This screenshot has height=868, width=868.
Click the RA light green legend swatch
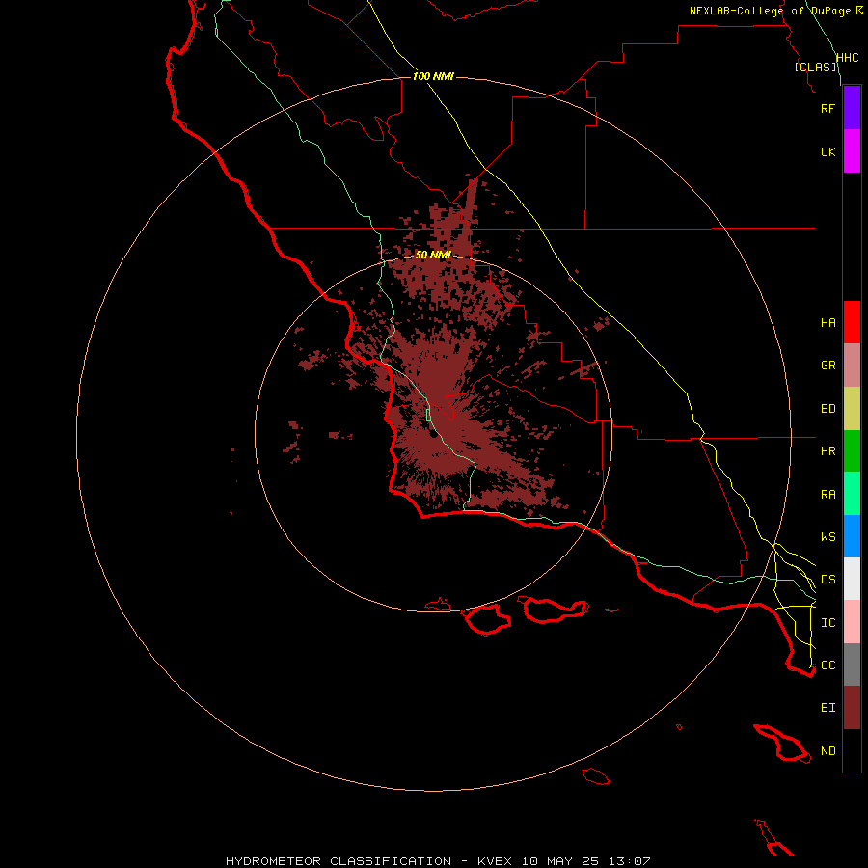852,494
